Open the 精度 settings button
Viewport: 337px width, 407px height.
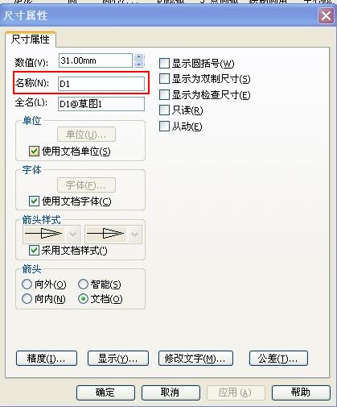47,359
